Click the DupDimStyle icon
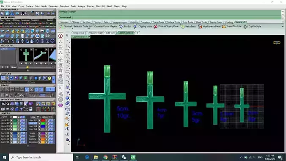 pos(246,27)
